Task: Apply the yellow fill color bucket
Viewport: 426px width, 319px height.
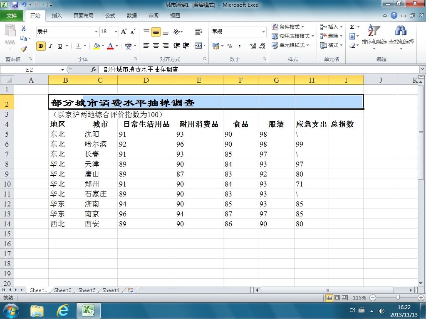Action: [x=97, y=46]
